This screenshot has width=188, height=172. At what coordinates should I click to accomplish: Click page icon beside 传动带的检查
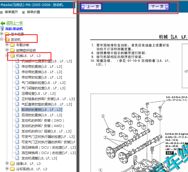point(17,77)
